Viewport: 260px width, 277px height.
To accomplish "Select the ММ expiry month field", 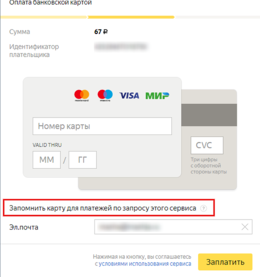I will point(47,160).
